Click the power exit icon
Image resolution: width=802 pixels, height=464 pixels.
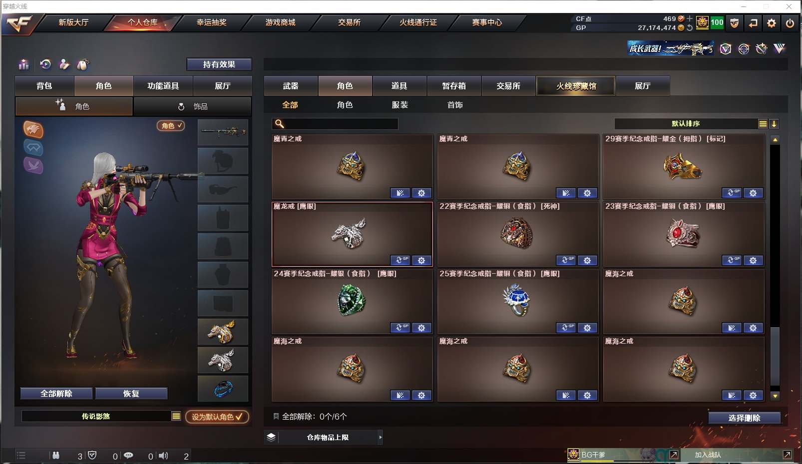(x=790, y=23)
